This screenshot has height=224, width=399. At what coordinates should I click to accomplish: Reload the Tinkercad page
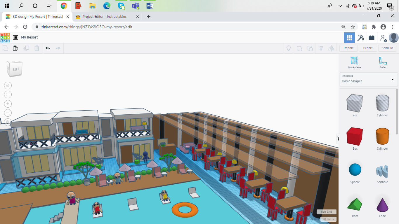pos(25,27)
